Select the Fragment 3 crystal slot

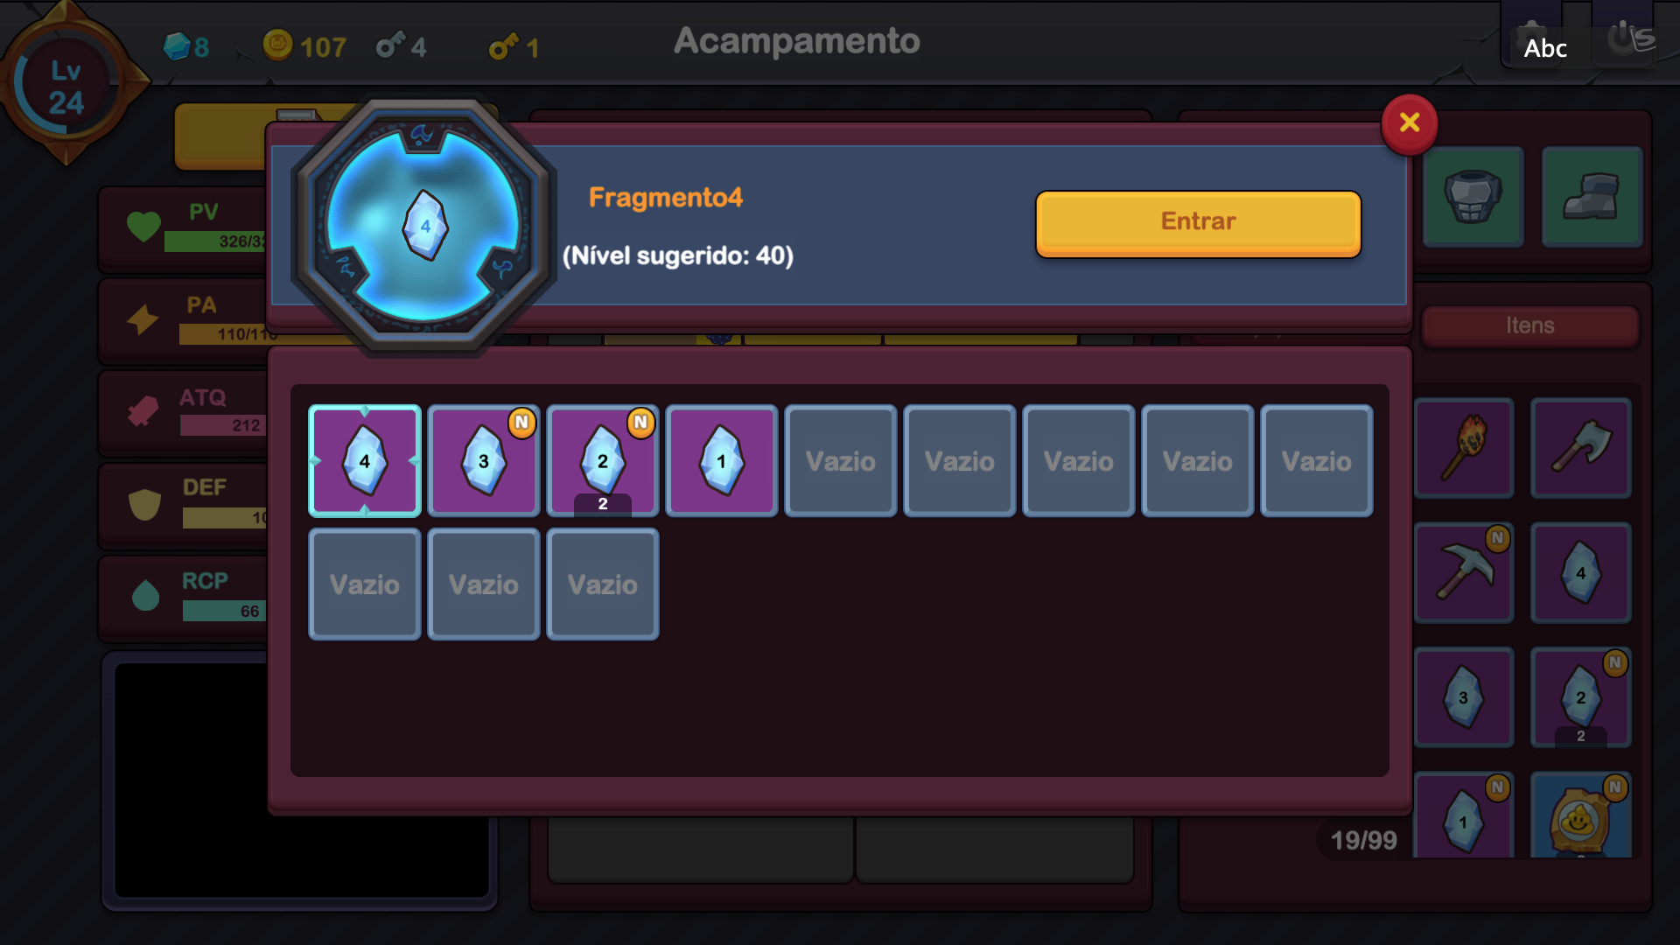(484, 461)
